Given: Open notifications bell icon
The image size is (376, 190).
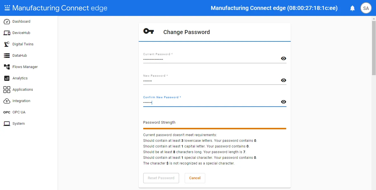Looking at the screenshot, I should click(x=352, y=8).
